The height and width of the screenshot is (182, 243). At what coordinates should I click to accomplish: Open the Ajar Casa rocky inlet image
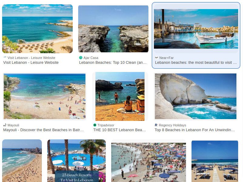point(113,29)
